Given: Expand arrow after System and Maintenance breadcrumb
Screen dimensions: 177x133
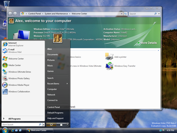Looking at the screenshot, I should coord(70,14).
